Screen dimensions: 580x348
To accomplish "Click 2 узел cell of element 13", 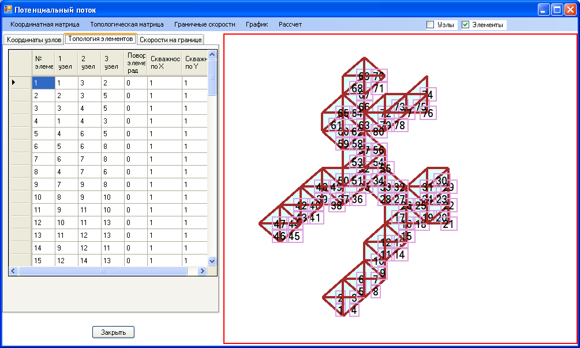I will (x=89, y=235).
